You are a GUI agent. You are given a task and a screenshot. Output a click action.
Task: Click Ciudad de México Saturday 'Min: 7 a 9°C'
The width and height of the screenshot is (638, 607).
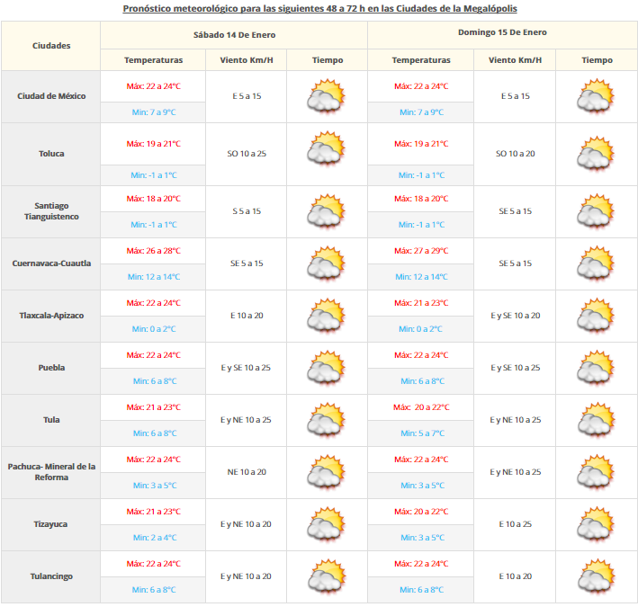click(153, 112)
